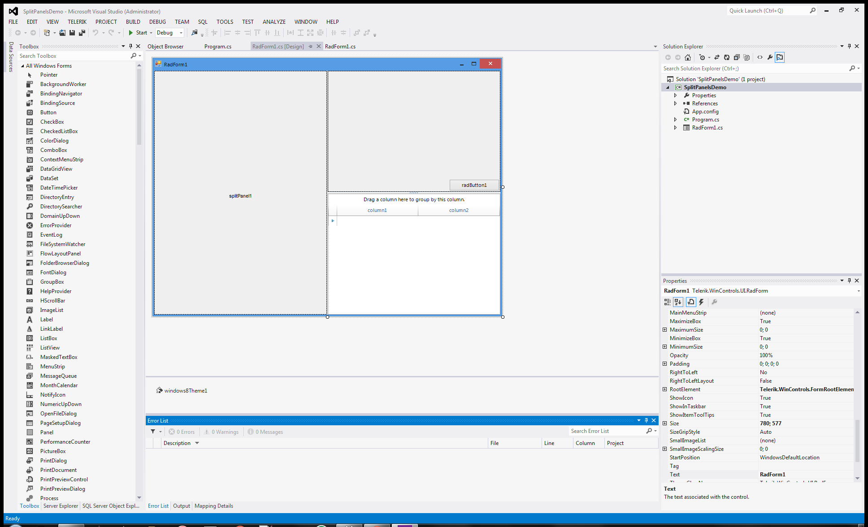Screen dimensions: 868x527
Task: Click the Toolbox scrollbar down arrow
Action: click(139, 497)
